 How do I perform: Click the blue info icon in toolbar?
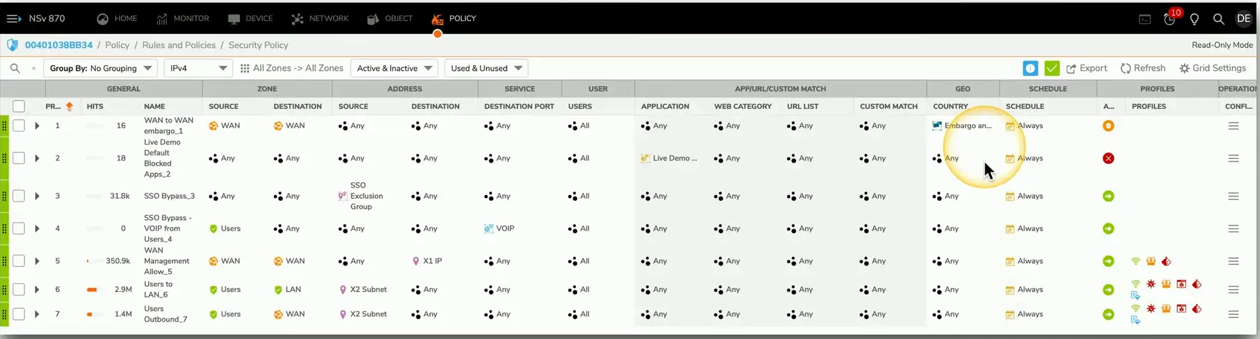[x=1030, y=68]
